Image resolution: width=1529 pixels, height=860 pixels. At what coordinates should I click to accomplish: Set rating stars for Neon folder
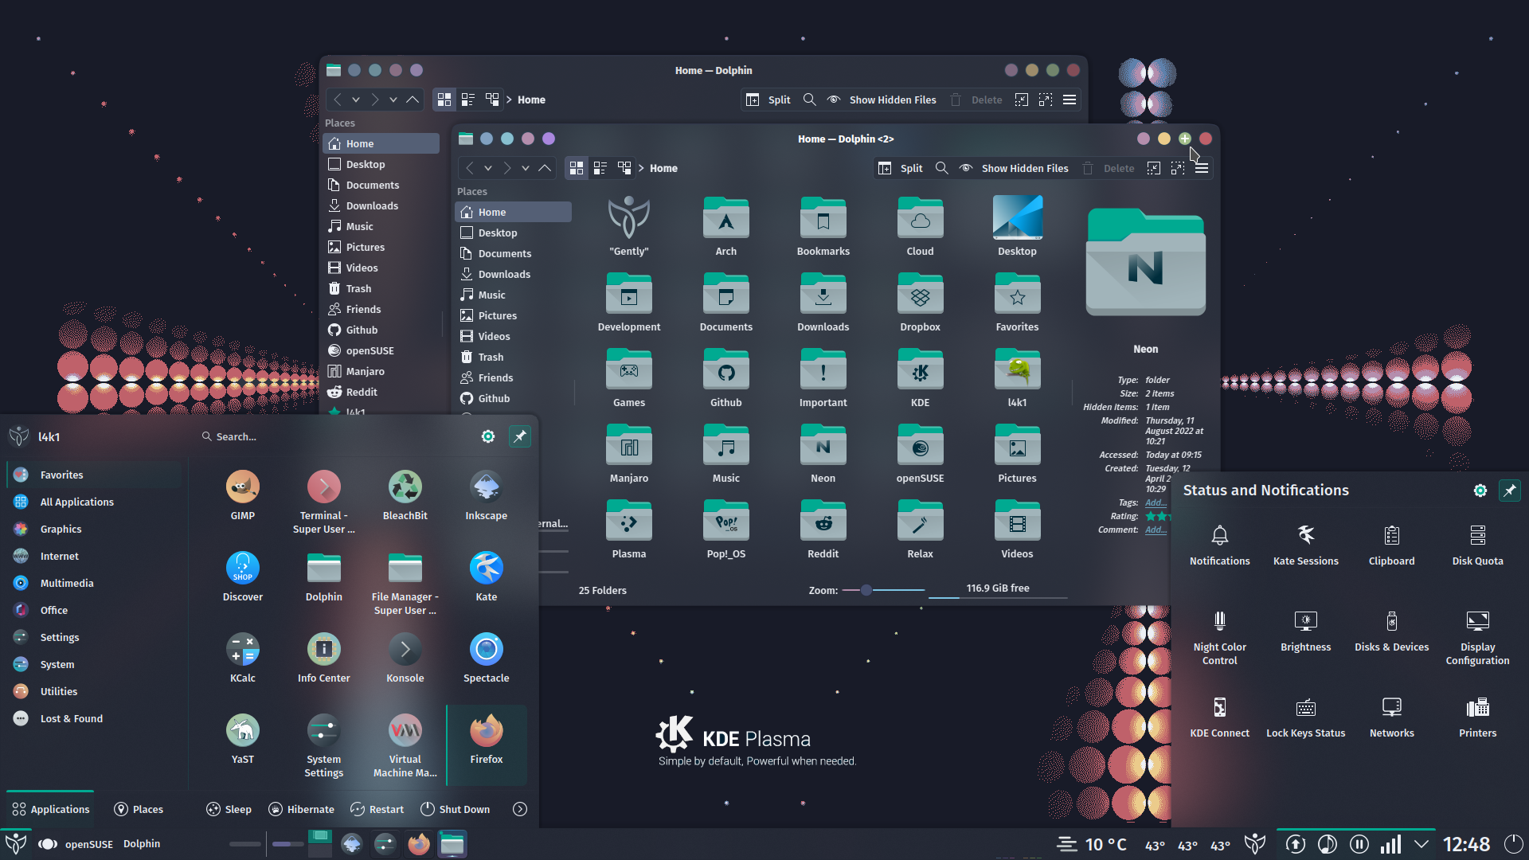coord(1157,516)
